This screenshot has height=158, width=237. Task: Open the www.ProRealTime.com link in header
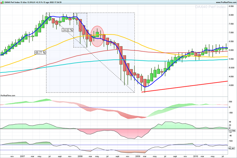click(x=226, y=2)
